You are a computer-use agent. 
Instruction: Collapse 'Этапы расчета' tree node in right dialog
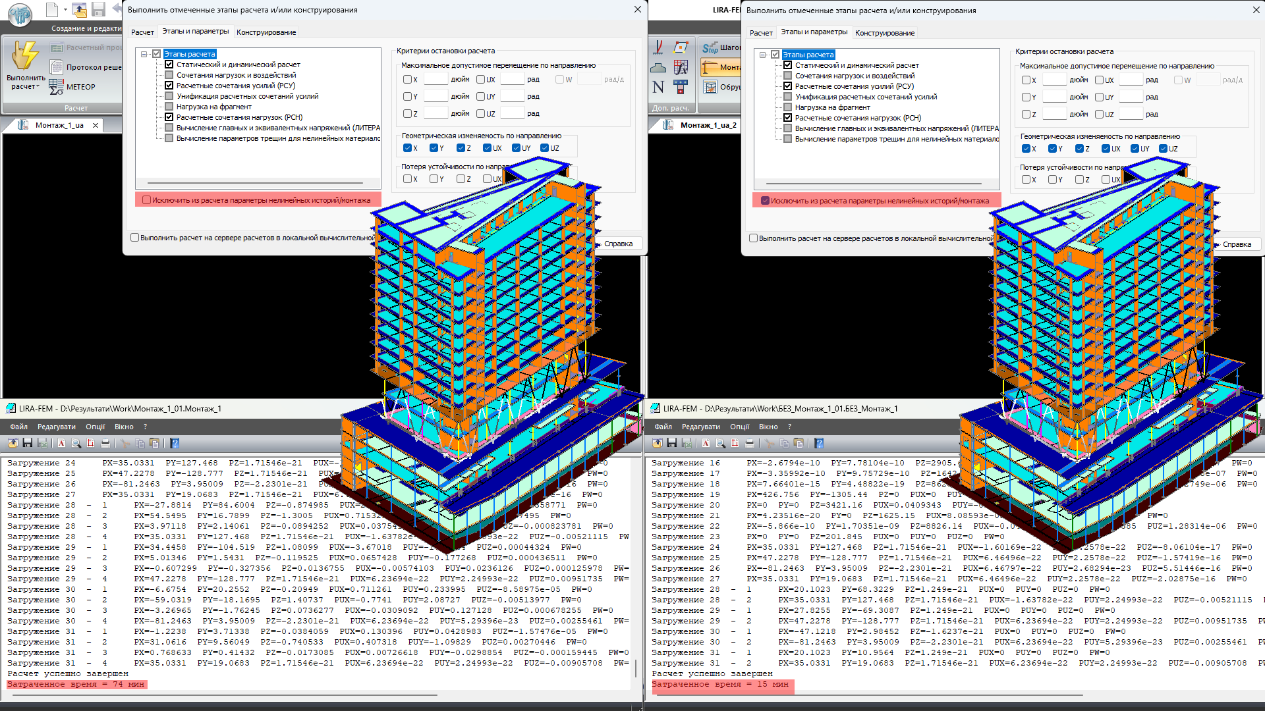[x=763, y=55]
